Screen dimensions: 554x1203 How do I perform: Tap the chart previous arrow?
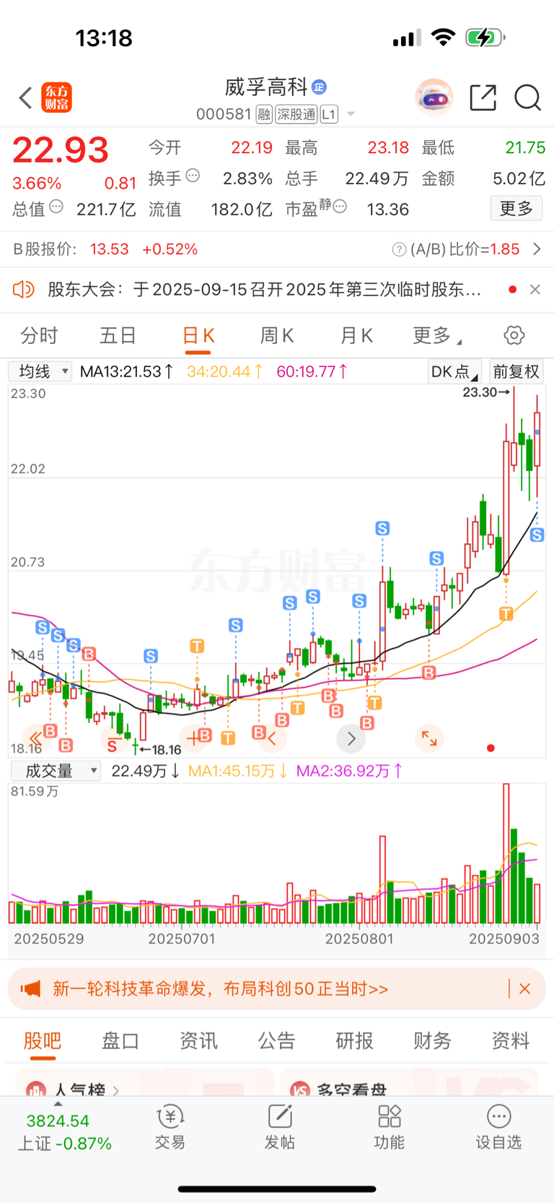pos(272,738)
